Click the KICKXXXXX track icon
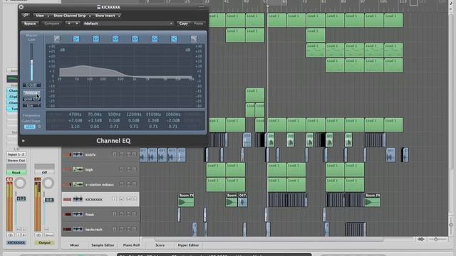Viewport: 456px width, 256px height. click(78, 199)
